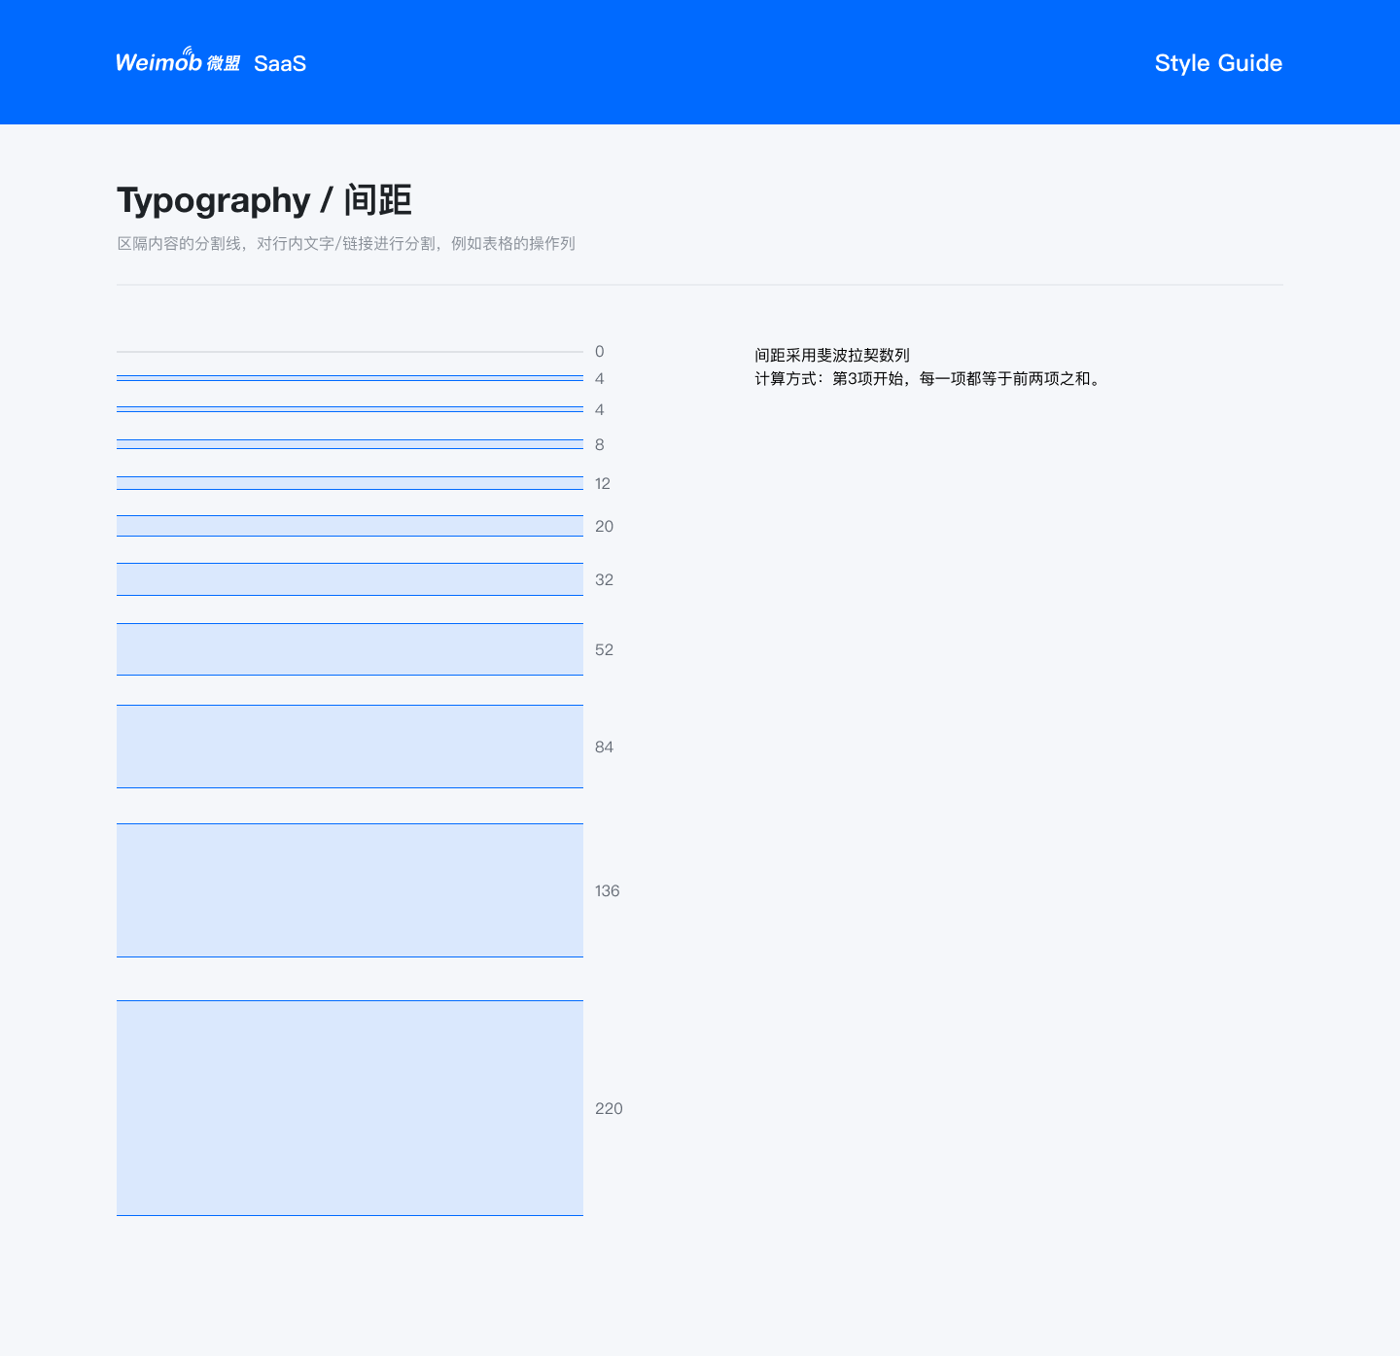
Task: Click the spacing label 136
Action: pos(608,891)
